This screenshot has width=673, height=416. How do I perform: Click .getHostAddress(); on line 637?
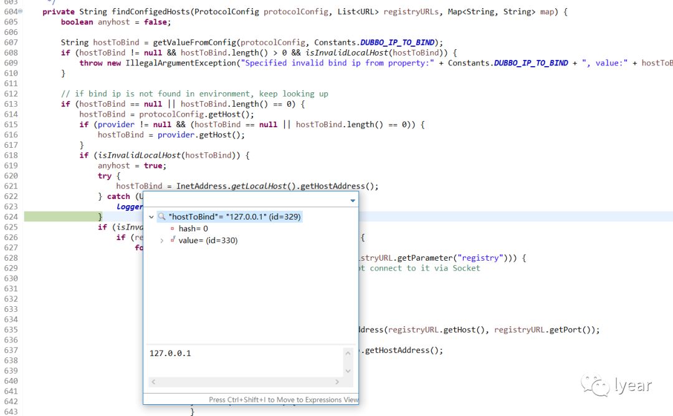pos(402,351)
